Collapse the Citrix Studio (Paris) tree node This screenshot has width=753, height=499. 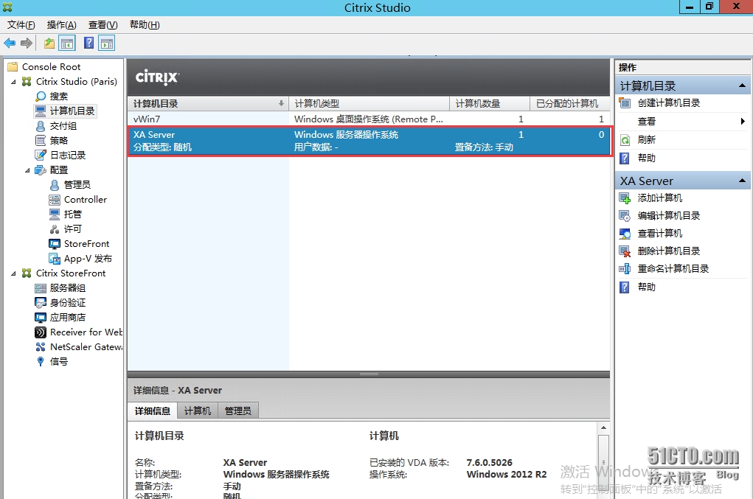13,82
